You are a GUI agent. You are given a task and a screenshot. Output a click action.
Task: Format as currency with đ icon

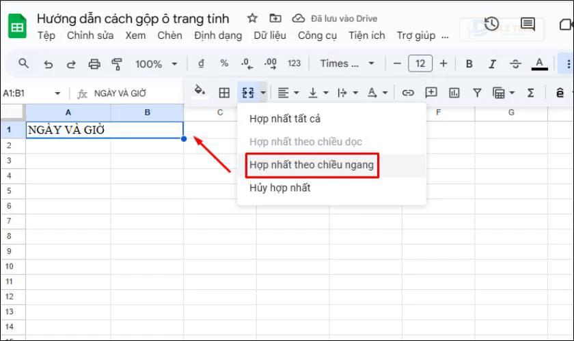pyautogui.click(x=201, y=63)
